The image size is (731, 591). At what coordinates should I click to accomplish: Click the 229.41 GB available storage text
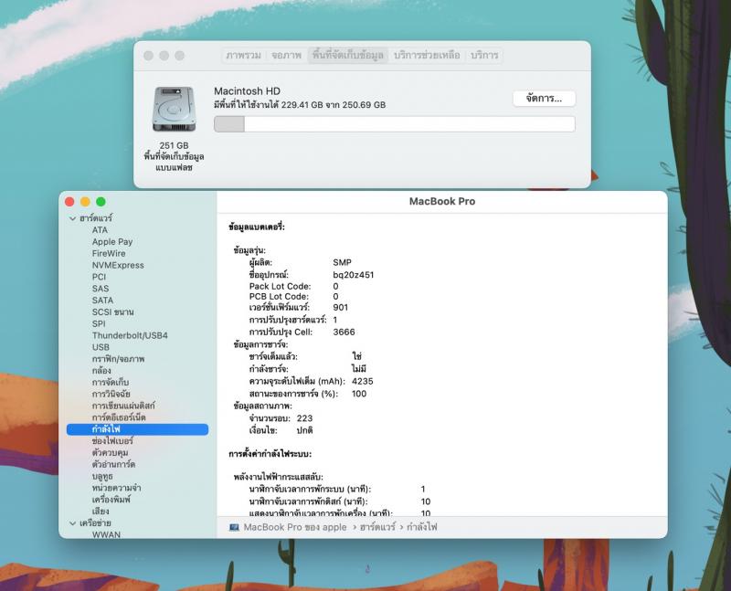pos(302,105)
